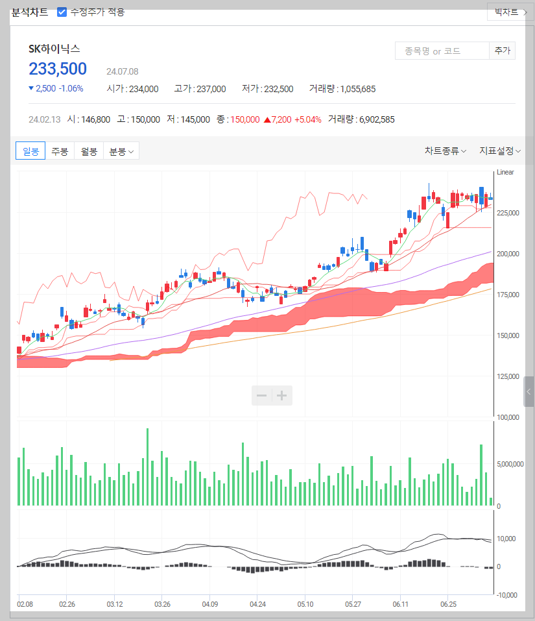Click the Linear scale label

[505, 172]
